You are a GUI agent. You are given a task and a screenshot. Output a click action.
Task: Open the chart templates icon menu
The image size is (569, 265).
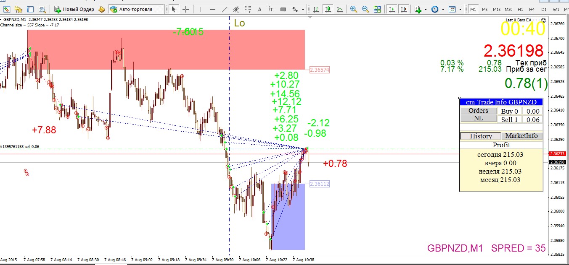click(453, 9)
